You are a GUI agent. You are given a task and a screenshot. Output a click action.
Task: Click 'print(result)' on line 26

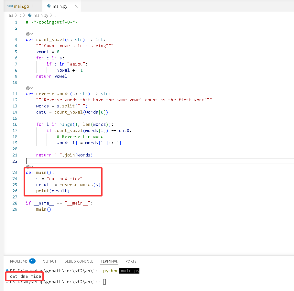(x=53, y=191)
